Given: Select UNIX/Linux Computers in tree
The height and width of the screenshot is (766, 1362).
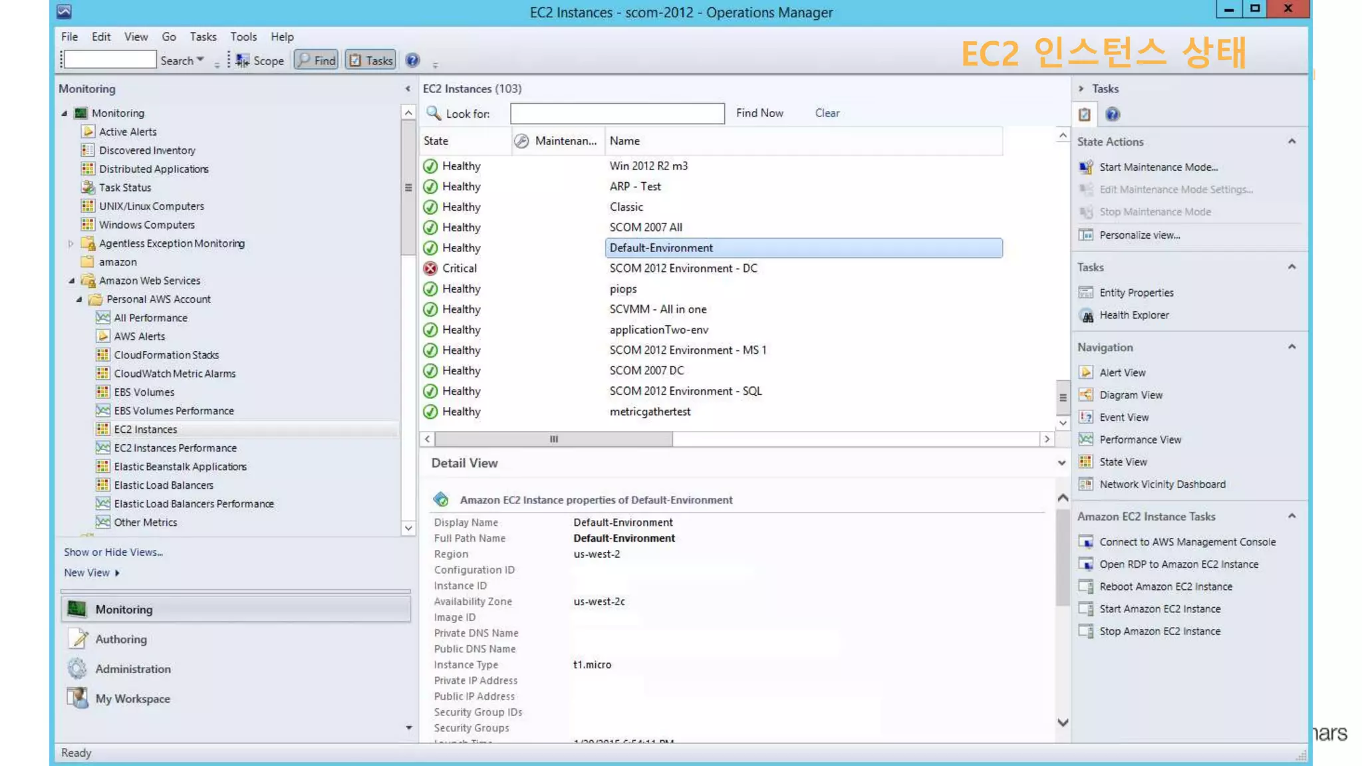Looking at the screenshot, I should [151, 206].
